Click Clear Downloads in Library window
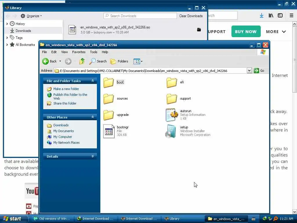 (191, 16)
